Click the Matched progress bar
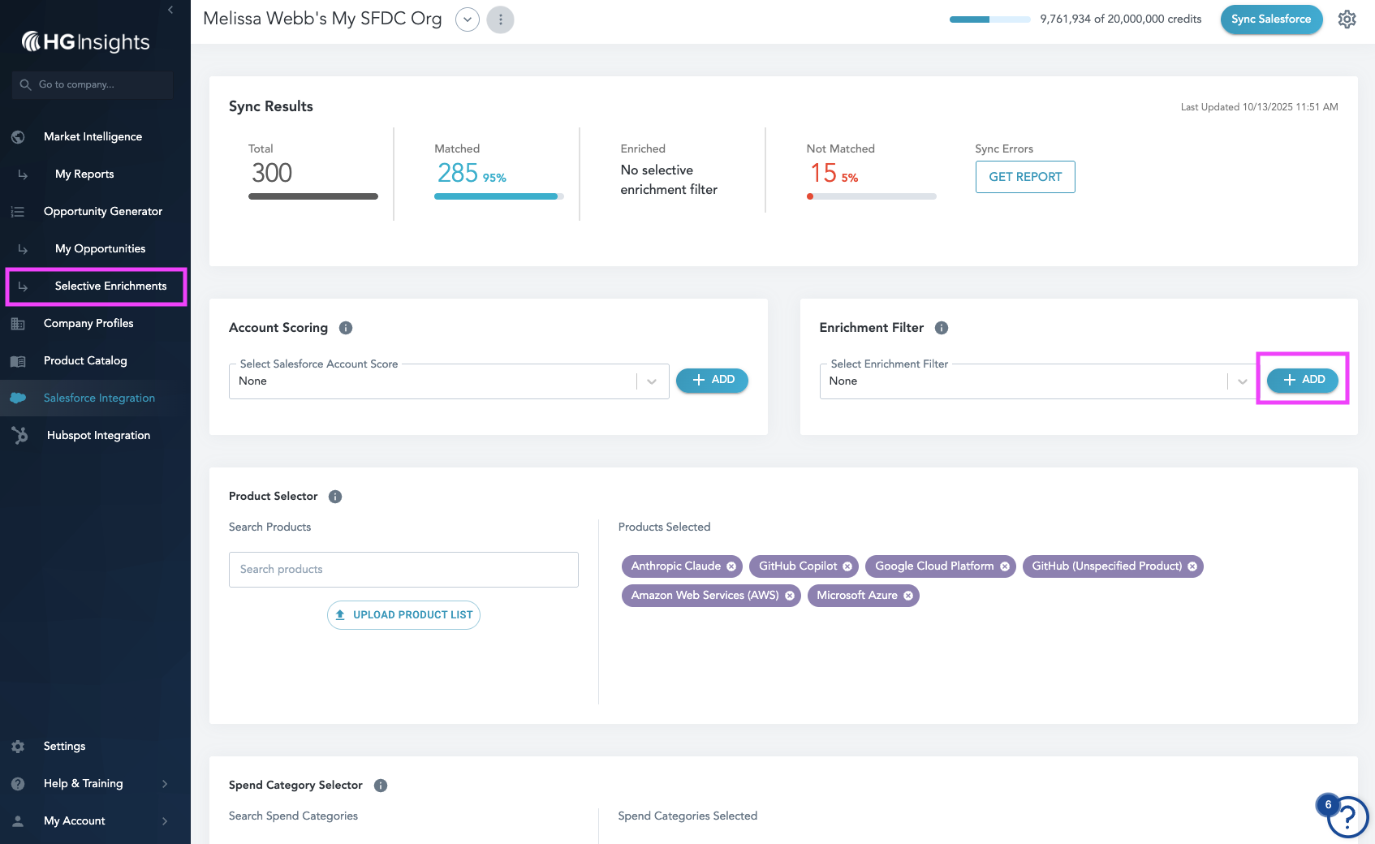 pos(499,196)
